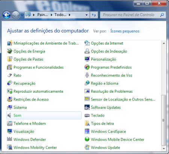Open the Opções de Indexação icon

87,51
